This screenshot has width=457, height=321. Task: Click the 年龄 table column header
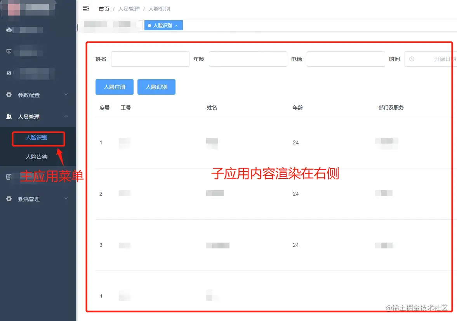coord(298,108)
